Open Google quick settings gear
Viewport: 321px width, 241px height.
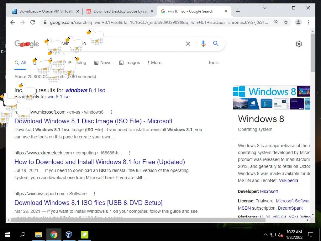pyautogui.click(x=299, y=44)
